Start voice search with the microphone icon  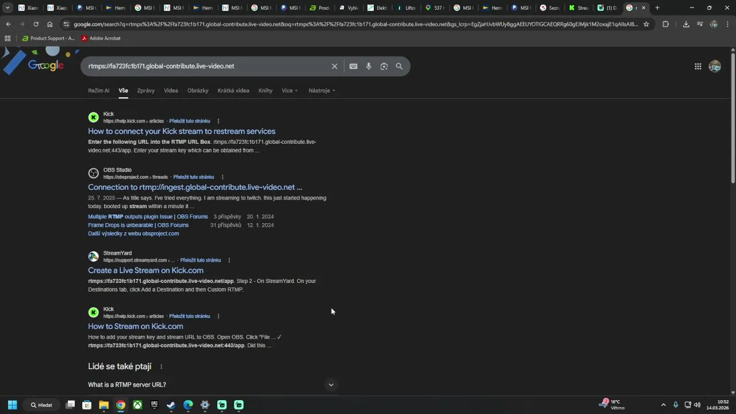point(369,66)
